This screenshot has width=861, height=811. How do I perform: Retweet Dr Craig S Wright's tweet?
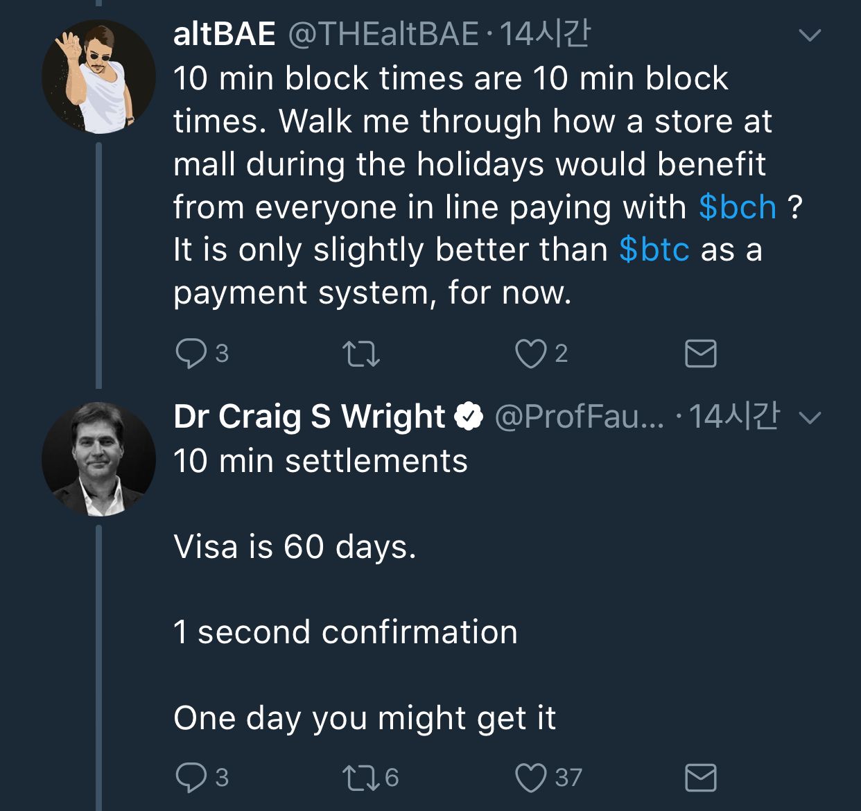tap(362, 778)
